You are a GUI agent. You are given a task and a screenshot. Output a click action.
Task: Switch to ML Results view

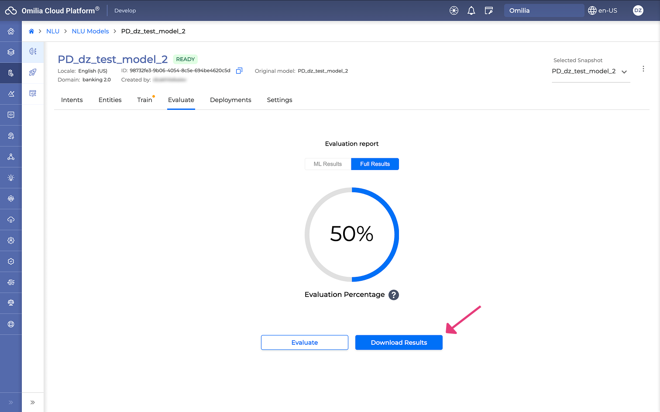tap(327, 164)
